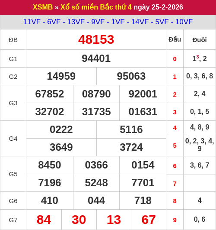
Task: Click the G6 number 044
Action: click(x=96, y=201)
